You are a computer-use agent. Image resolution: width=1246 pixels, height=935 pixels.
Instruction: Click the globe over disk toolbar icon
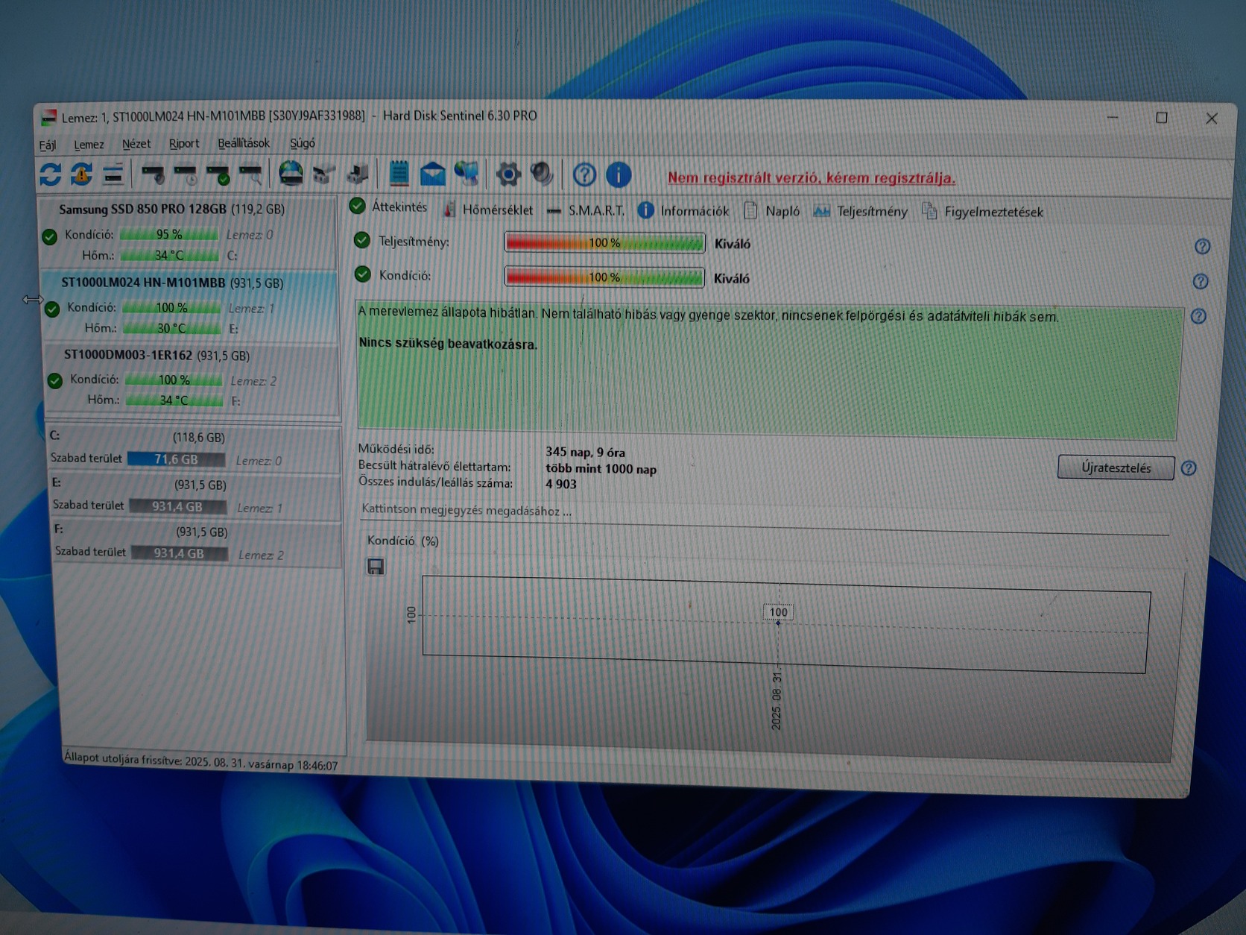tap(291, 174)
